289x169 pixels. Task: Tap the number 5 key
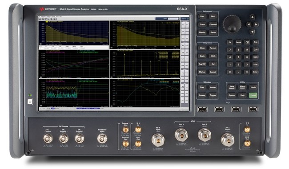pos(238,57)
